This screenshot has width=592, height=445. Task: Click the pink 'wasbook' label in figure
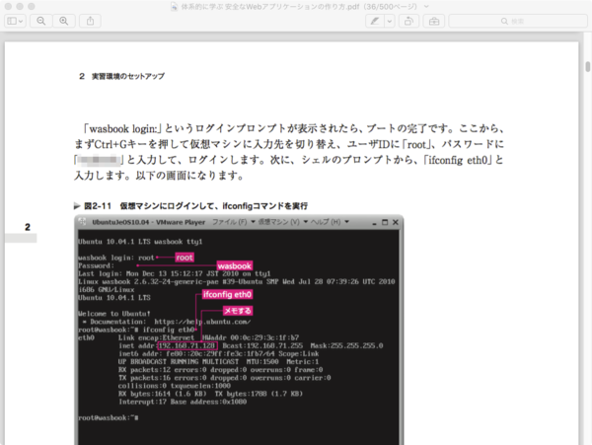click(235, 265)
